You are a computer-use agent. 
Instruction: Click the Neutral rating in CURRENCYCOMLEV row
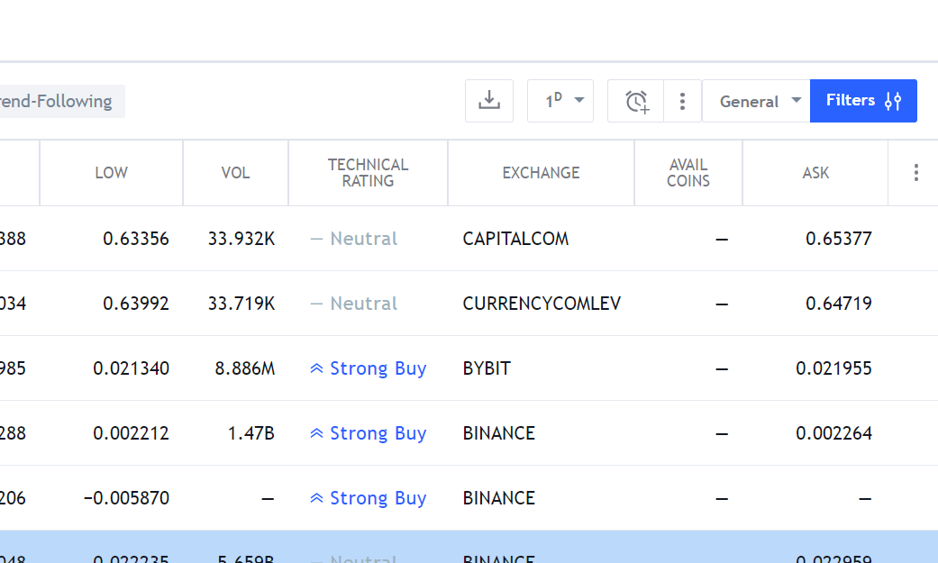click(353, 304)
